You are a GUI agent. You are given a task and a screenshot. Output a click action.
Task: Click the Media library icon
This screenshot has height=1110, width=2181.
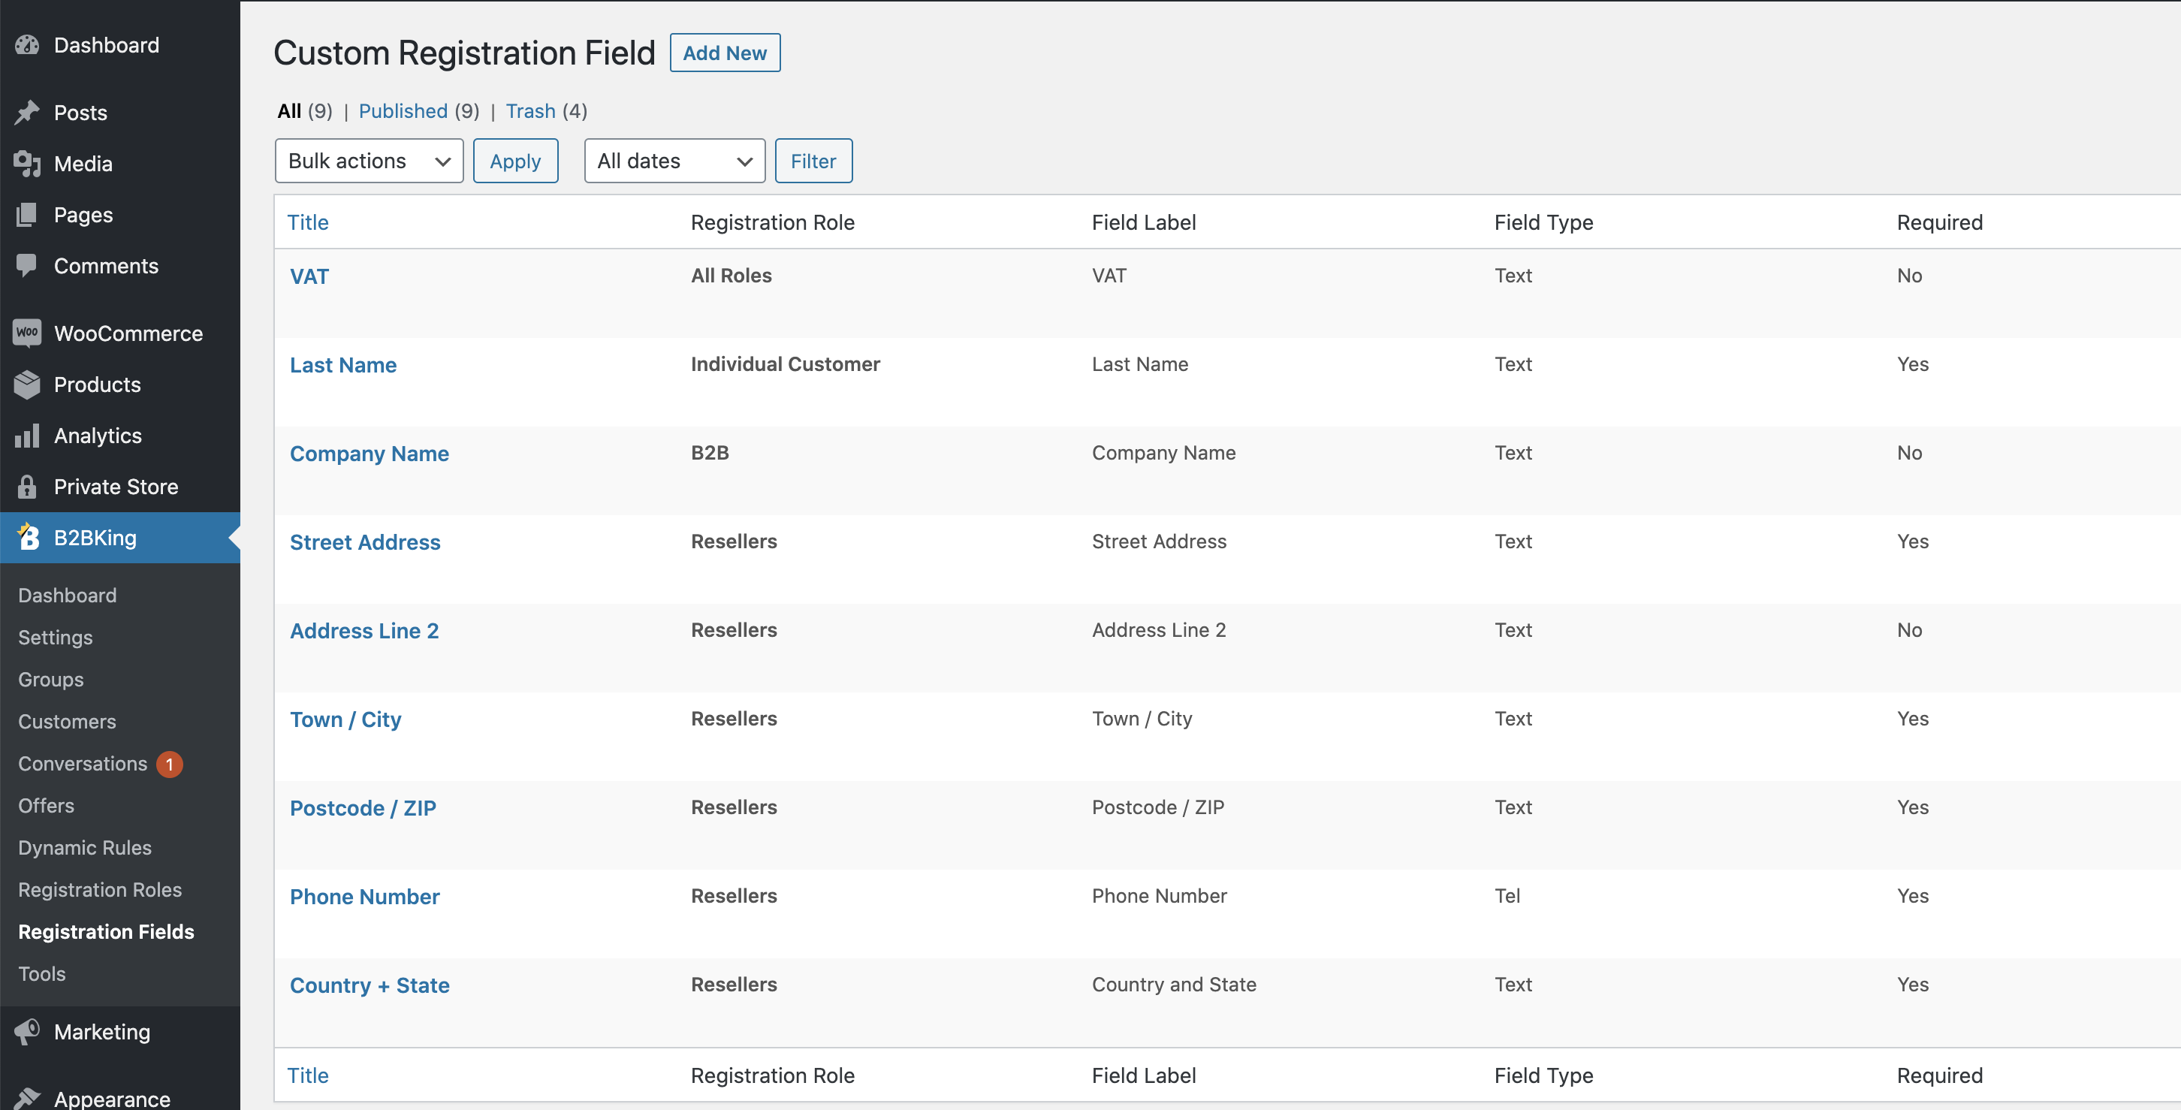[x=27, y=164]
